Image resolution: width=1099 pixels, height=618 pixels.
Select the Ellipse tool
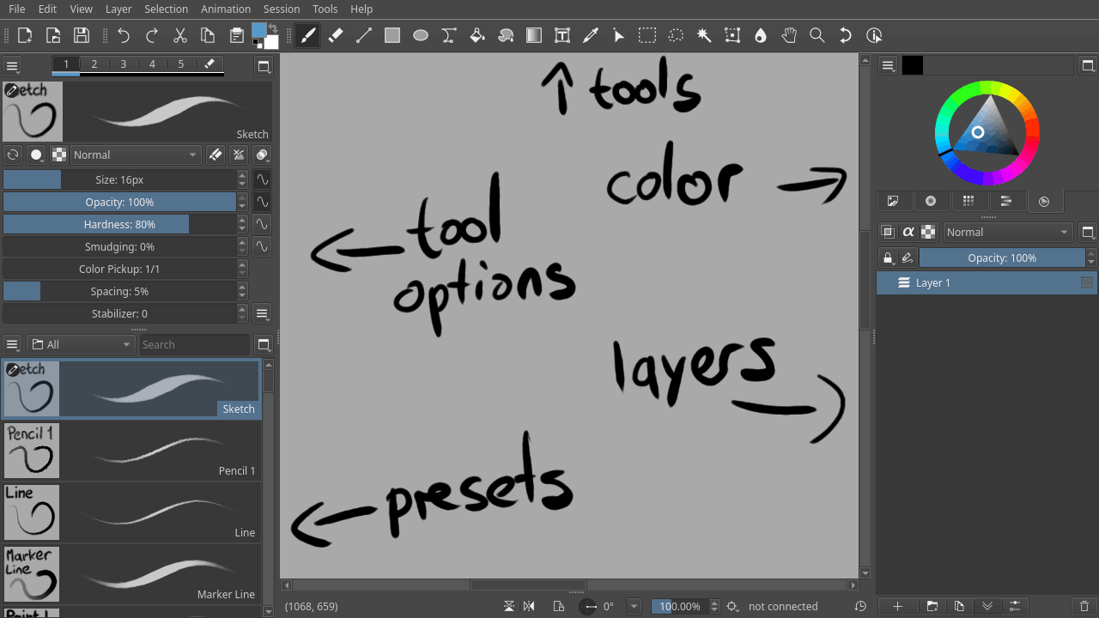(x=421, y=35)
